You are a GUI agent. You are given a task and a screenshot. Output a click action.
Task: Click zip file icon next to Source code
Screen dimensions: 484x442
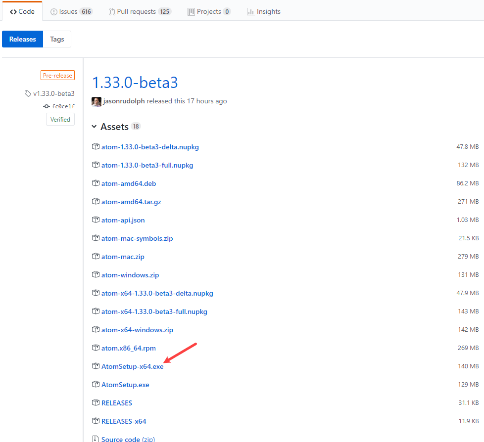96,439
